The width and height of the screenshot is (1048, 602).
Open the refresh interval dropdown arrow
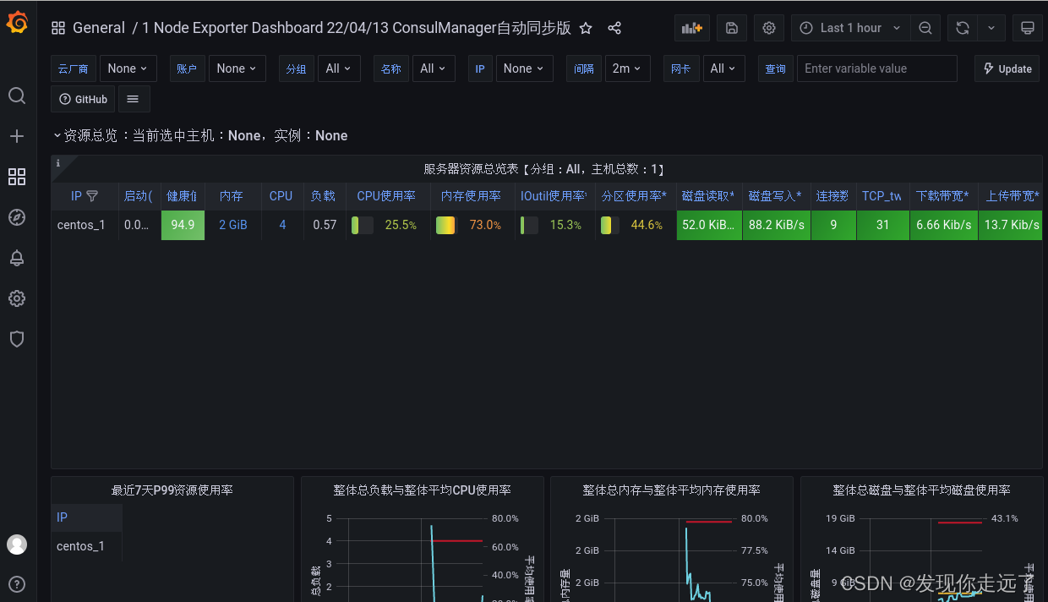point(991,28)
